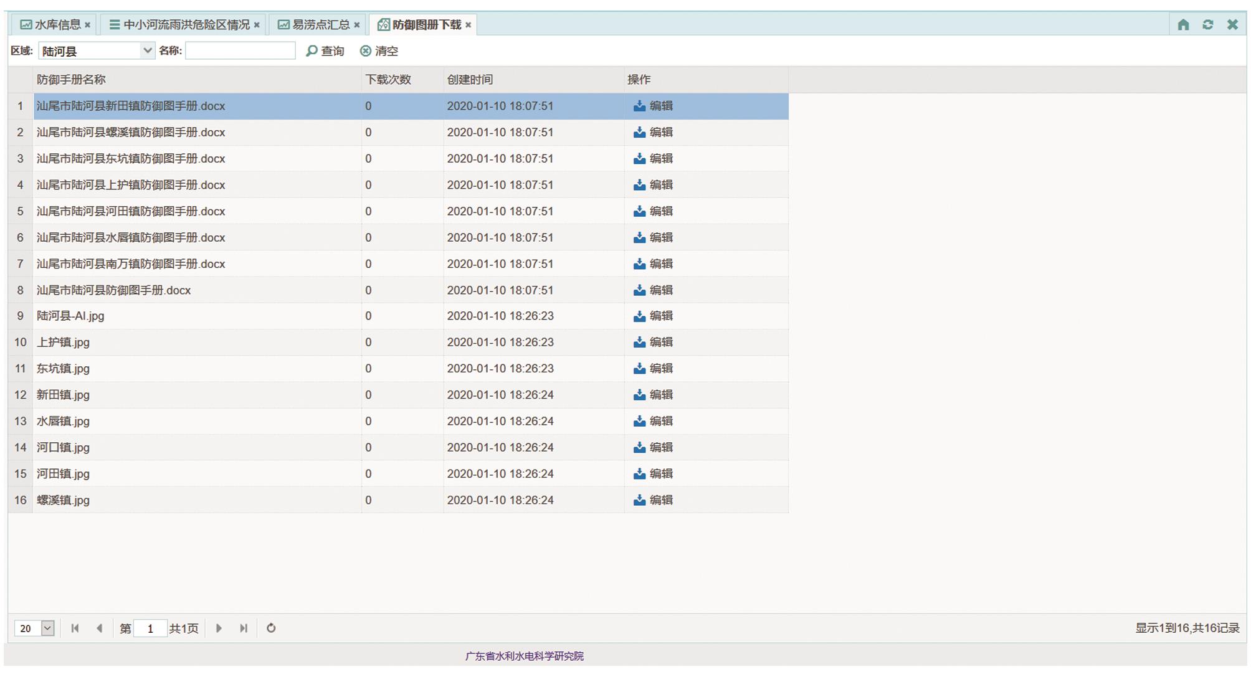The height and width of the screenshot is (677, 1251).
Task: Click 编辑 for 汕尾市陆河县东坑镇防御图手册.docx
Action: [x=661, y=159]
